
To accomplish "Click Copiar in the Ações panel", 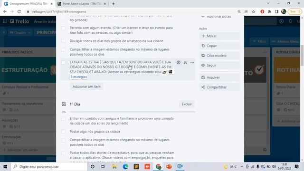I will coord(219,46).
